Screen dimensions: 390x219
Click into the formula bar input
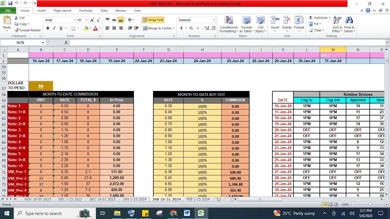click(227, 42)
